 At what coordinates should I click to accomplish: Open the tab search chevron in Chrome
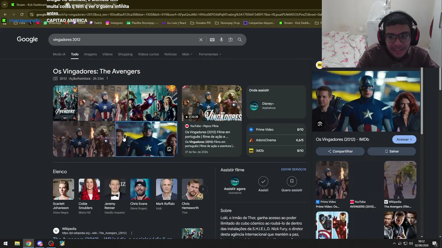[x=4, y=4]
